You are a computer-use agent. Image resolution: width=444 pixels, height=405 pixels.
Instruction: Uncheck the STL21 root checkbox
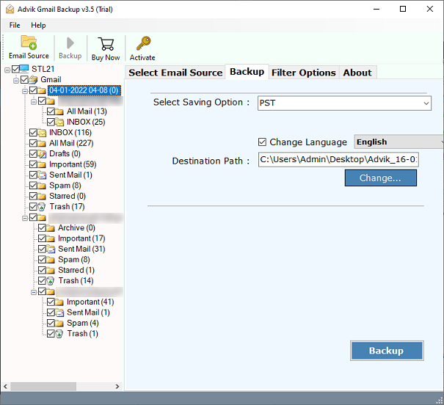click(x=15, y=69)
